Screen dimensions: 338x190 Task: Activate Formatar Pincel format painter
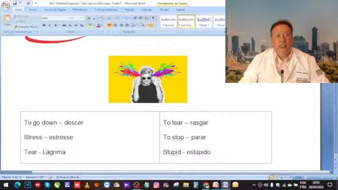[25, 27]
